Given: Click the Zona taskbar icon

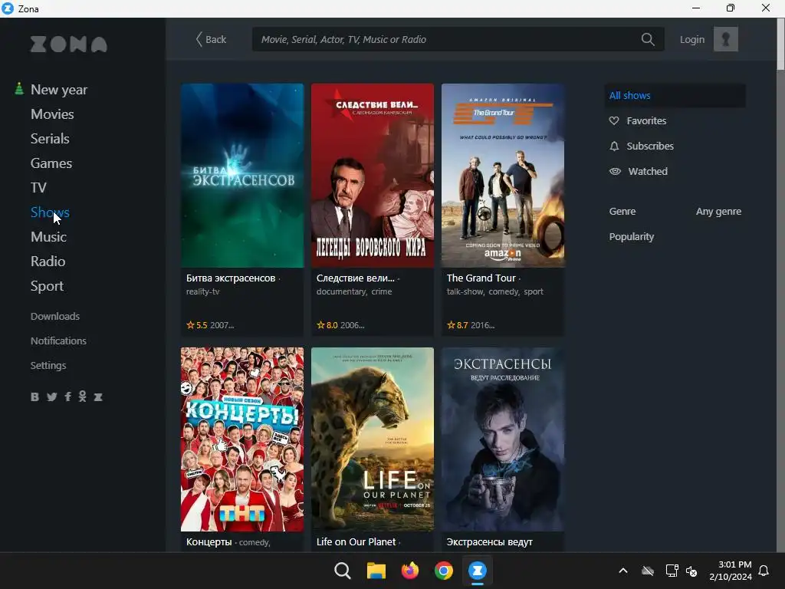Looking at the screenshot, I should [477, 571].
